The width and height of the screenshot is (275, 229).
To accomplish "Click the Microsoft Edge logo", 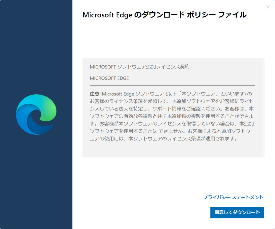I will 36,114.
